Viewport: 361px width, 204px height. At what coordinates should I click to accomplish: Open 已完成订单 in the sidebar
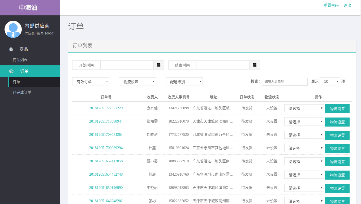(22, 92)
